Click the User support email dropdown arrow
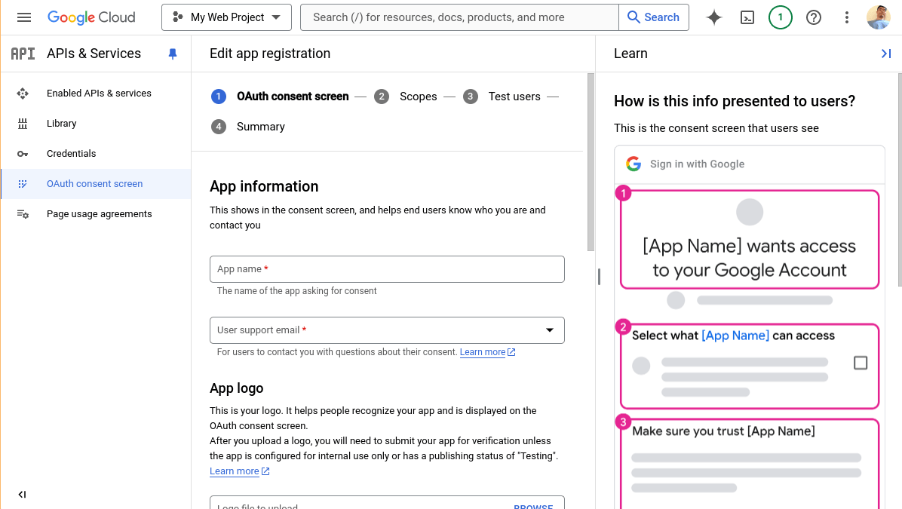This screenshot has width=902, height=509. pos(550,330)
